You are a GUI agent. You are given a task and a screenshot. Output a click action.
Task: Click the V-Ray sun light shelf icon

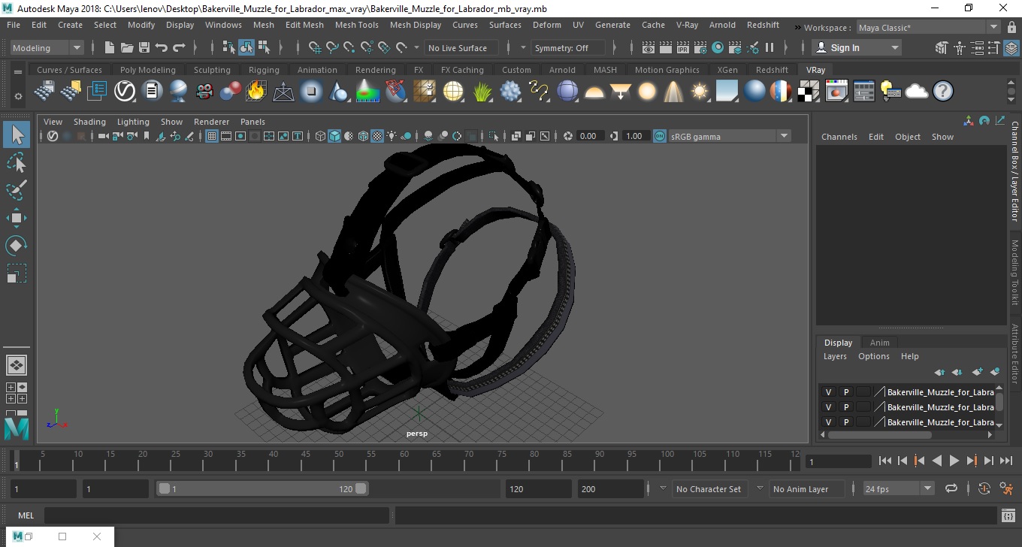(700, 92)
